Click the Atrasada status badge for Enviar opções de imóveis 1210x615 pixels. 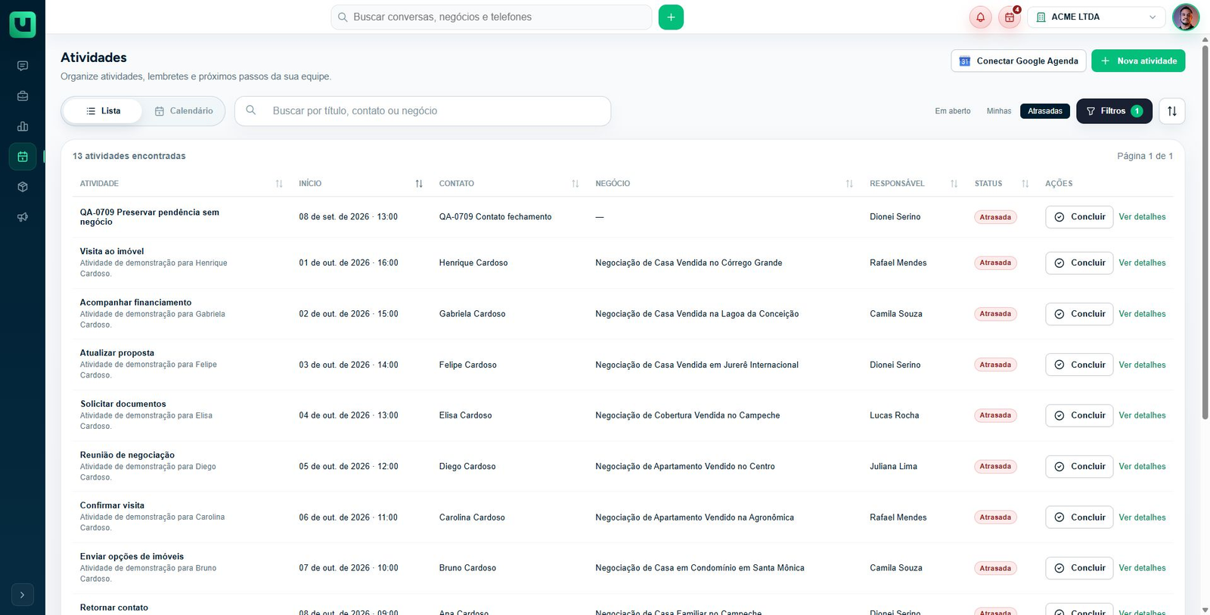pyautogui.click(x=995, y=568)
